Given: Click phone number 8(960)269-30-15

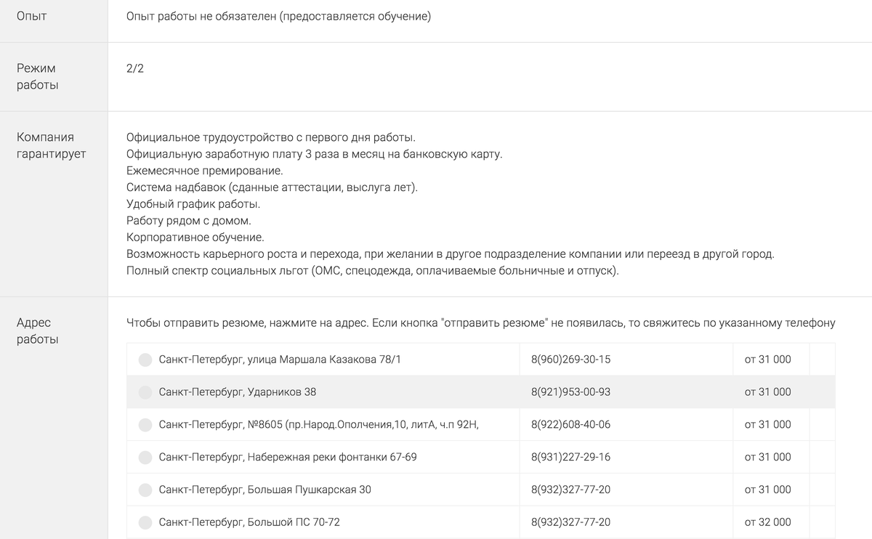Looking at the screenshot, I should coord(570,360).
